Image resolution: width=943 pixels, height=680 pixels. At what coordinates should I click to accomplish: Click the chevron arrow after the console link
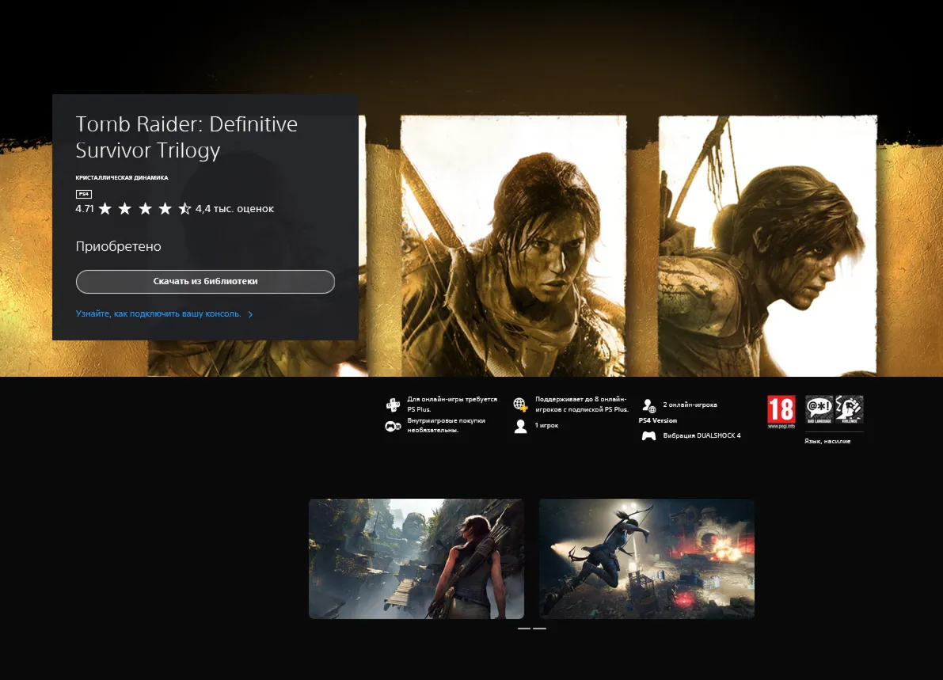tap(251, 314)
